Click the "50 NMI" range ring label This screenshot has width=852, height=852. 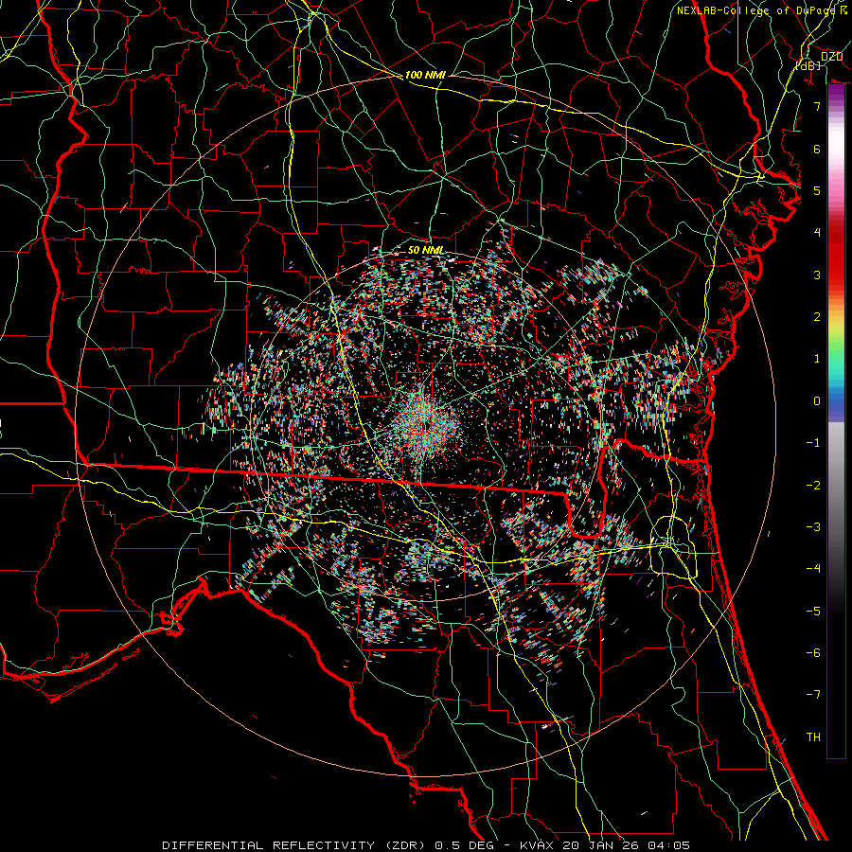coord(425,250)
